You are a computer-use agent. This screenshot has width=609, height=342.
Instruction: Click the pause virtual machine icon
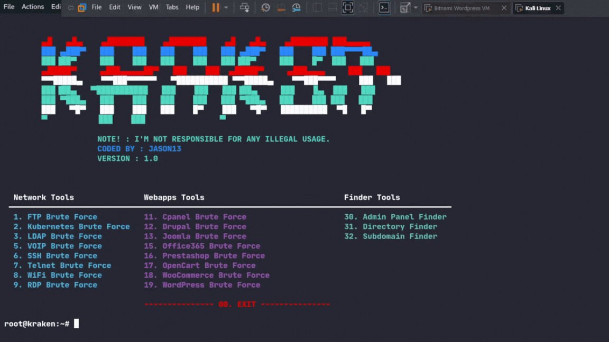point(216,7)
